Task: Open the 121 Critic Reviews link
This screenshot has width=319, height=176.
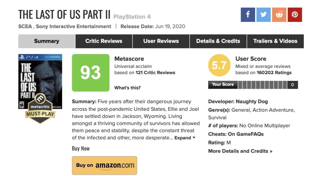Action: (155, 73)
